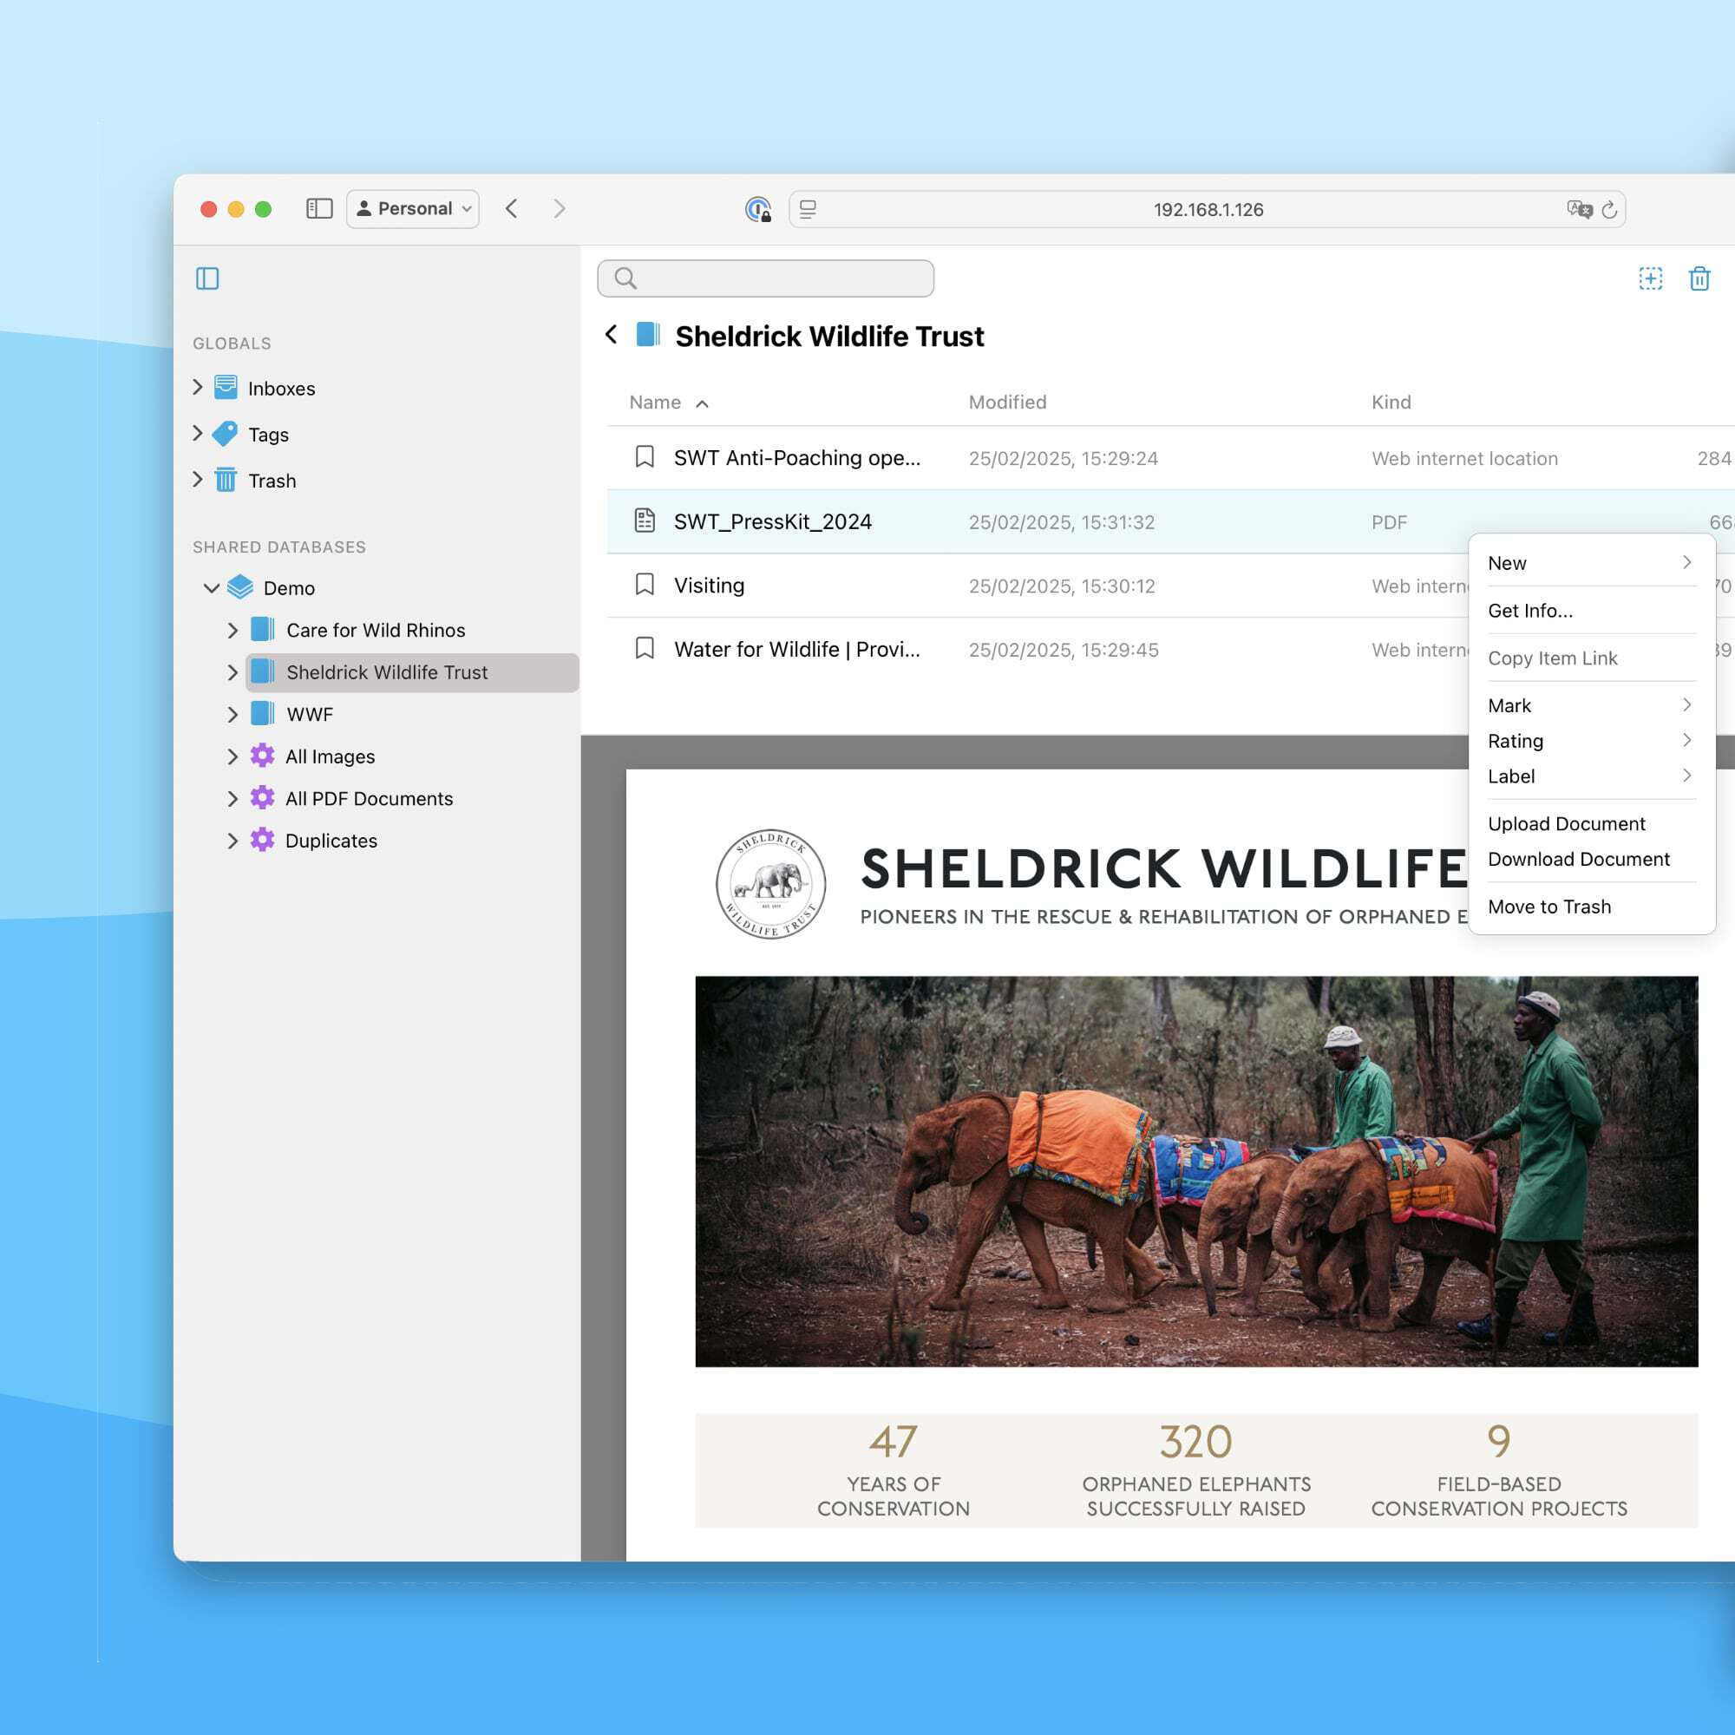Open the Rating submenu
Screen dimensions: 1735x1735
click(x=1591, y=741)
